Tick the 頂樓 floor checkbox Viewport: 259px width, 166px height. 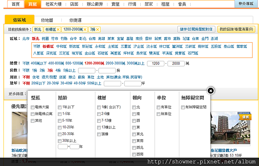(x=99, y=134)
